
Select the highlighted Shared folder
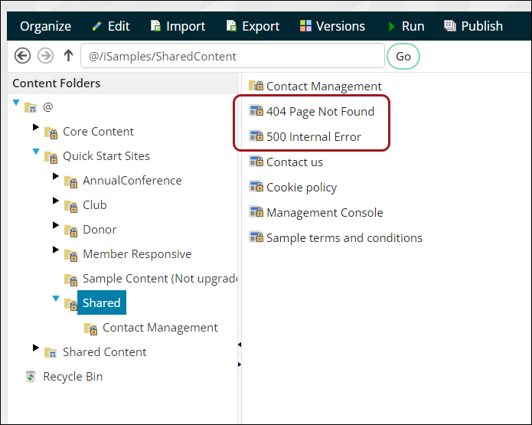(102, 302)
